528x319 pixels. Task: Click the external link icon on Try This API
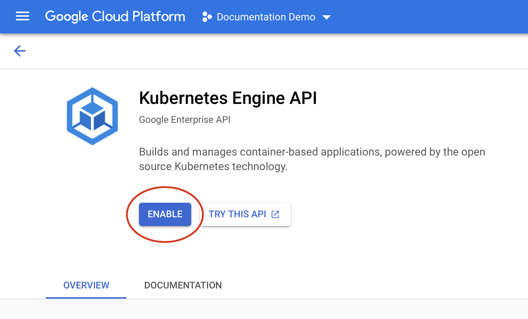pyautogui.click(x=275, y=214)
